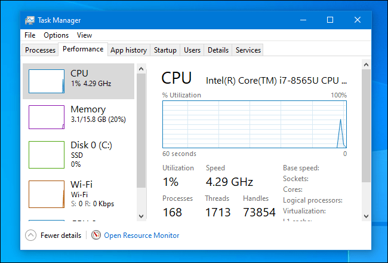Click the 1713 threads value
This screenshot has width=388, height=263.
point(218,212)
